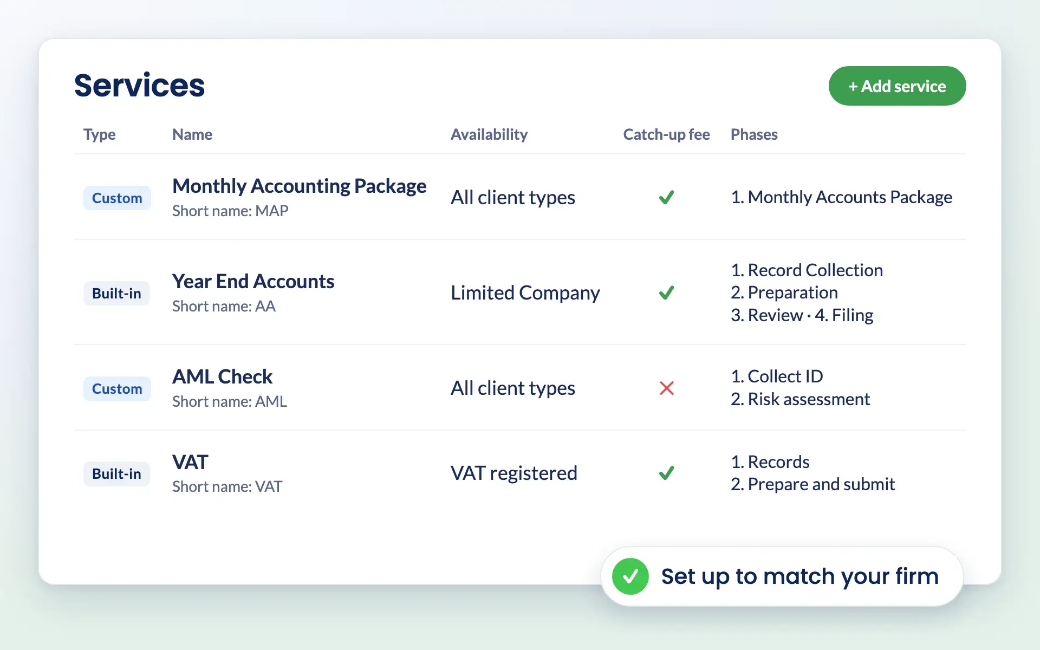Click 'Short name: AA' text
Image resolution: width=1040 pixels, height=650 pixels.
224,306
